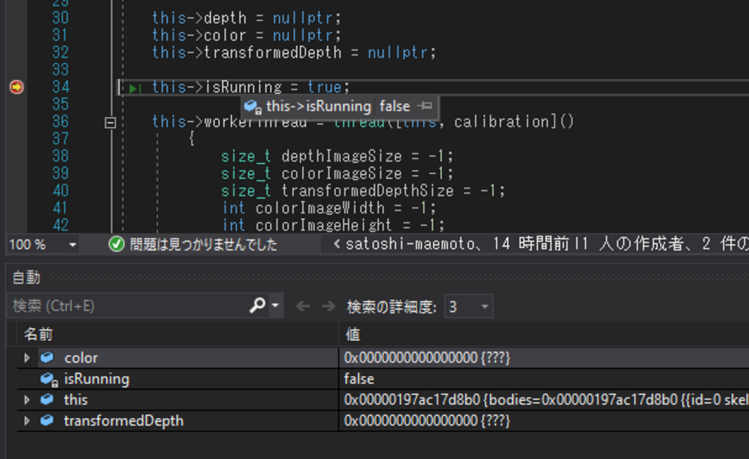Click the breakpoint marker on line 34
The image size is (749, 459).
click(17, 88)
